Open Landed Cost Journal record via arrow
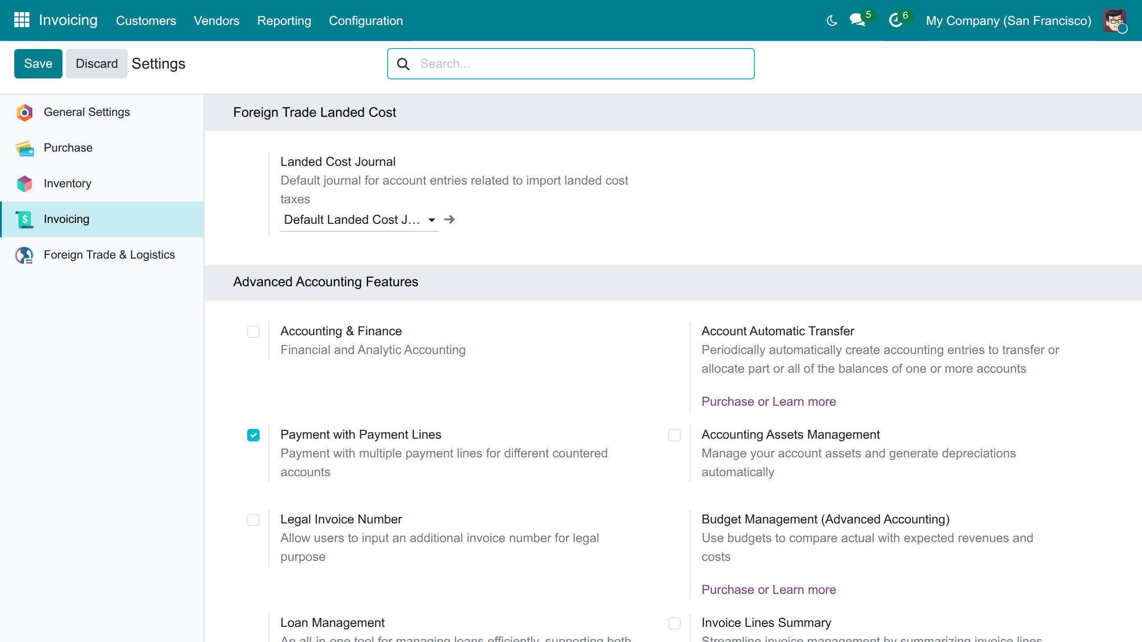This screenshot has height=642, width=1142. [x=450, y=219]
